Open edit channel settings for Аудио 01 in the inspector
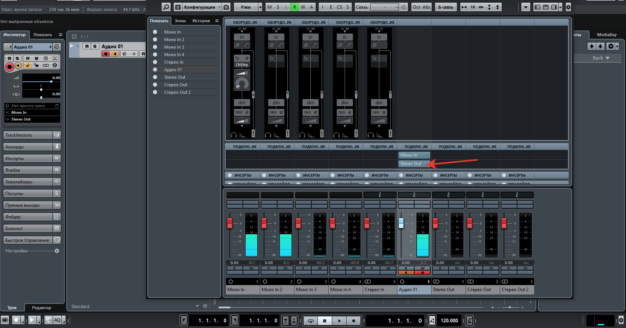 [56, 47]
